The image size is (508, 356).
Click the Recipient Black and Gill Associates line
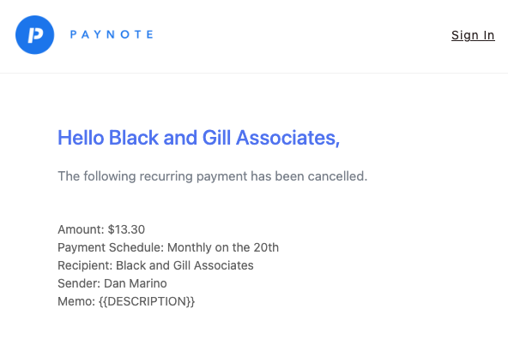155,265
